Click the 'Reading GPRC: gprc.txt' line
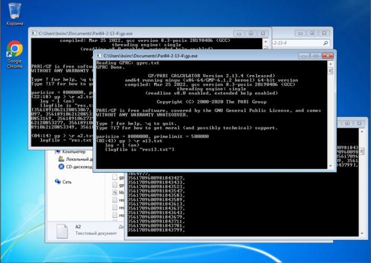The height and width of the screenshot is (263, 371). [x=128, y=63]
